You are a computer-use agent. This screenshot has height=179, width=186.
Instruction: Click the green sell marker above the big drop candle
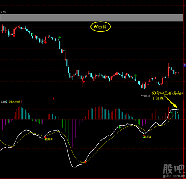coord(60,37)
